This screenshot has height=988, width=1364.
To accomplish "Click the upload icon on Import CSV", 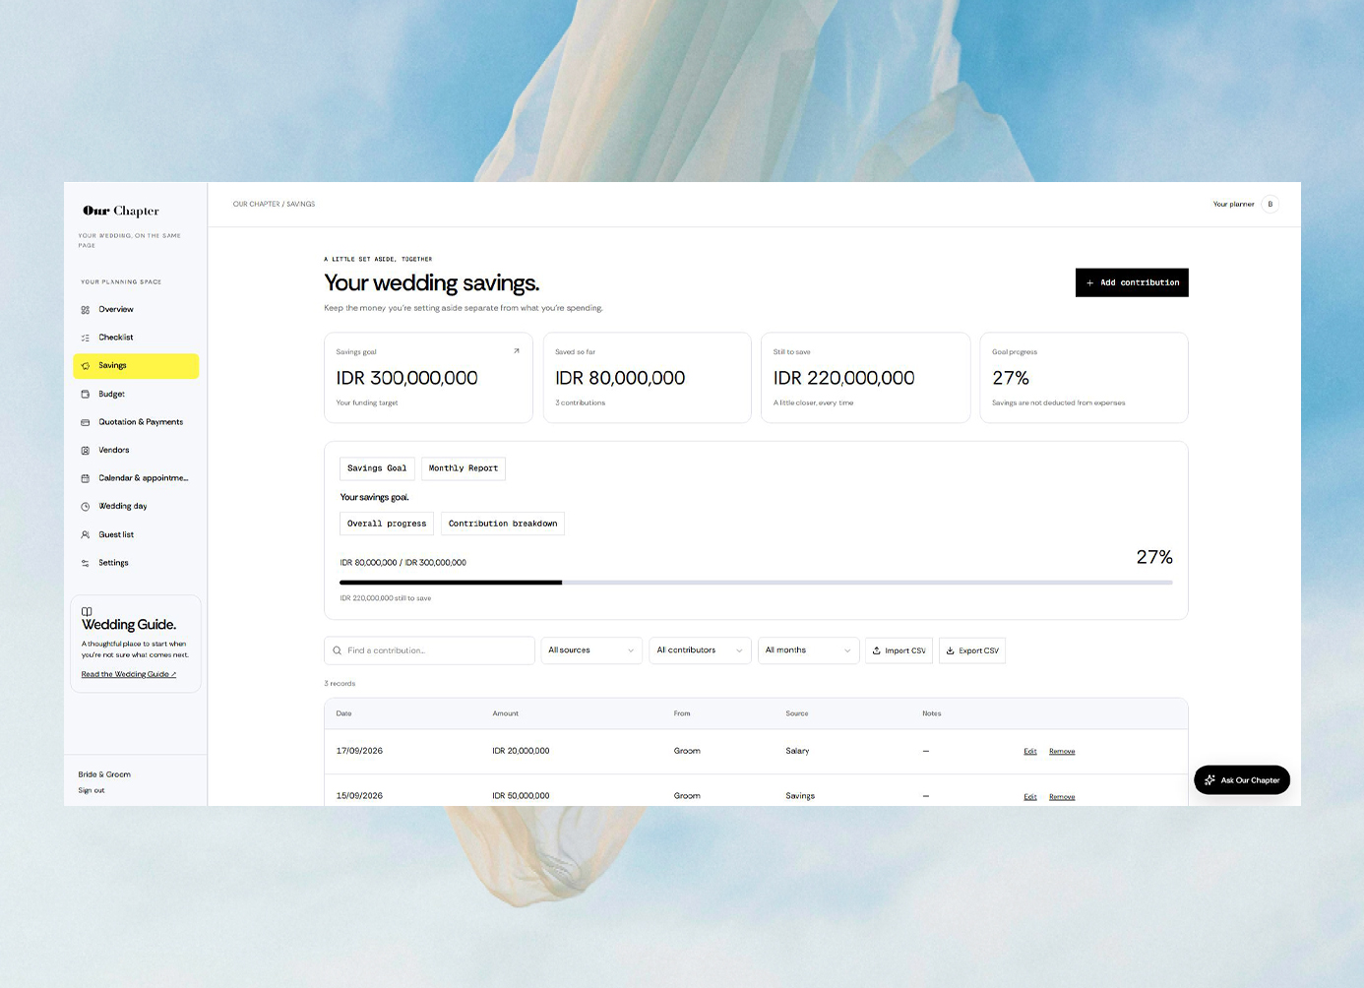I will pos(877,650).
